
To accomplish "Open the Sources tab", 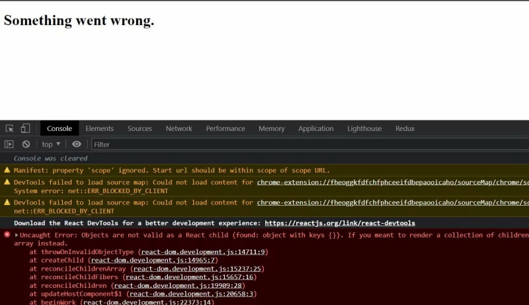I will tap(140, 128).
